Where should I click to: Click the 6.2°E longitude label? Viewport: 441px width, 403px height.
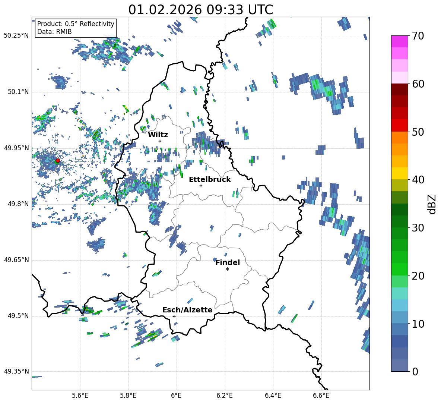pos(225,396)
